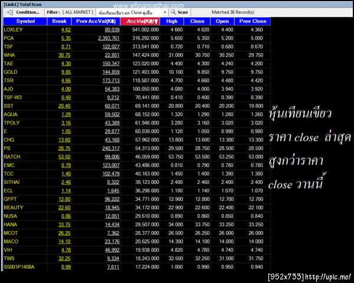Screen dimensions: 354x283
Task: Click LOXLEY AccVal 541,002.000
Action: pos(145,30)
